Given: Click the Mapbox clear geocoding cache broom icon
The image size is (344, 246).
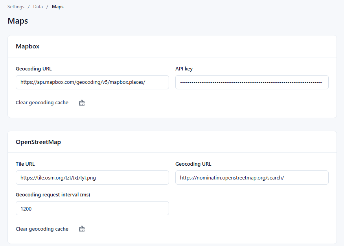Looking at the screenshot, I should 82,103.
